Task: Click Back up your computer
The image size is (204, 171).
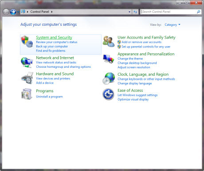Action: [x=52, y=47]
